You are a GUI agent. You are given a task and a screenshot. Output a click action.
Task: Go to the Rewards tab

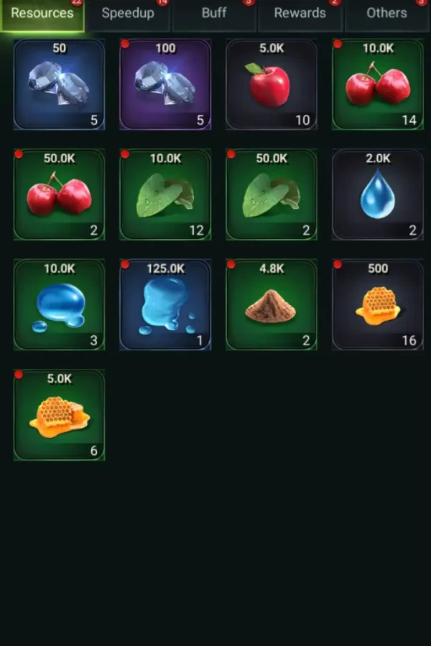pyautogui.click(x=300, y=14)
